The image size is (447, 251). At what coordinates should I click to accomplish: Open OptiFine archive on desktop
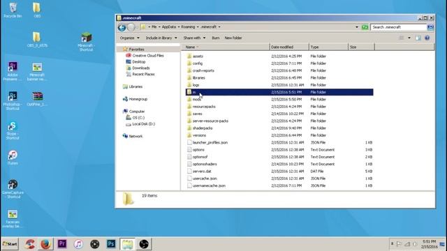[x=37, y=99]
